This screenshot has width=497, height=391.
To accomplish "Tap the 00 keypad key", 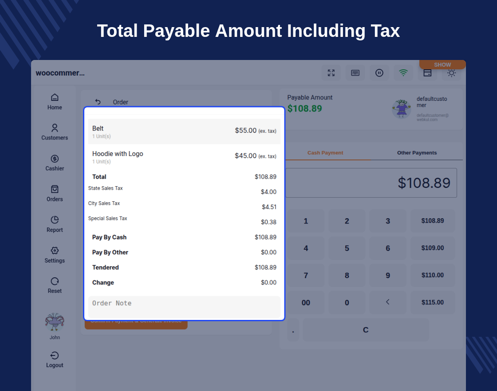I will (x=306, y=303).
